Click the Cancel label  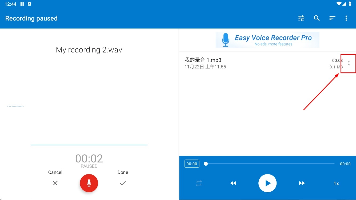click(x=55, y=172)
